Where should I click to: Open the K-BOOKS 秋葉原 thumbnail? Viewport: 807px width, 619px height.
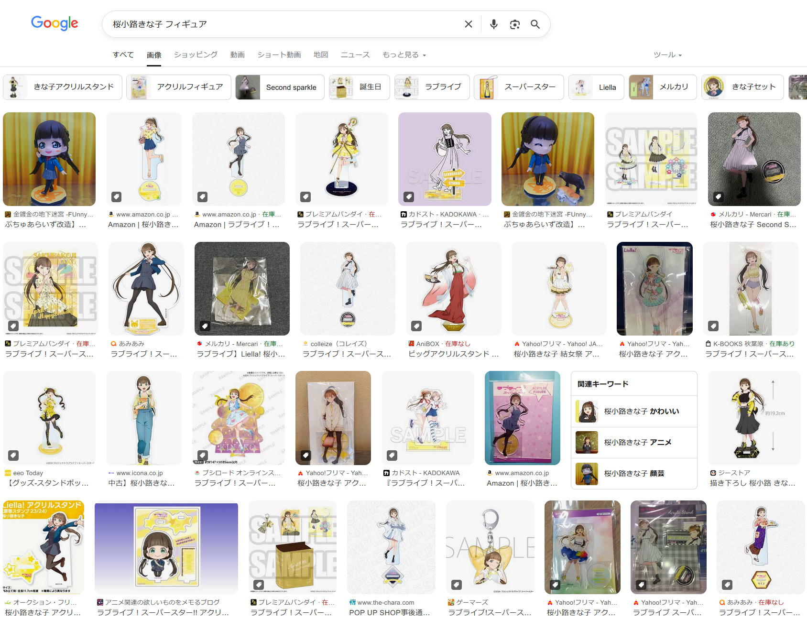coord(750,288)
